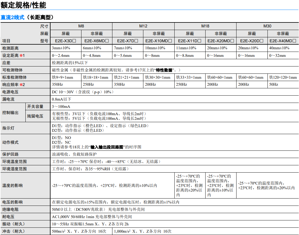Image resolution: width=299 pixels, height=235 pixels.
Task: Click model number E2E-X10MD□
Action: coord(159,41)
